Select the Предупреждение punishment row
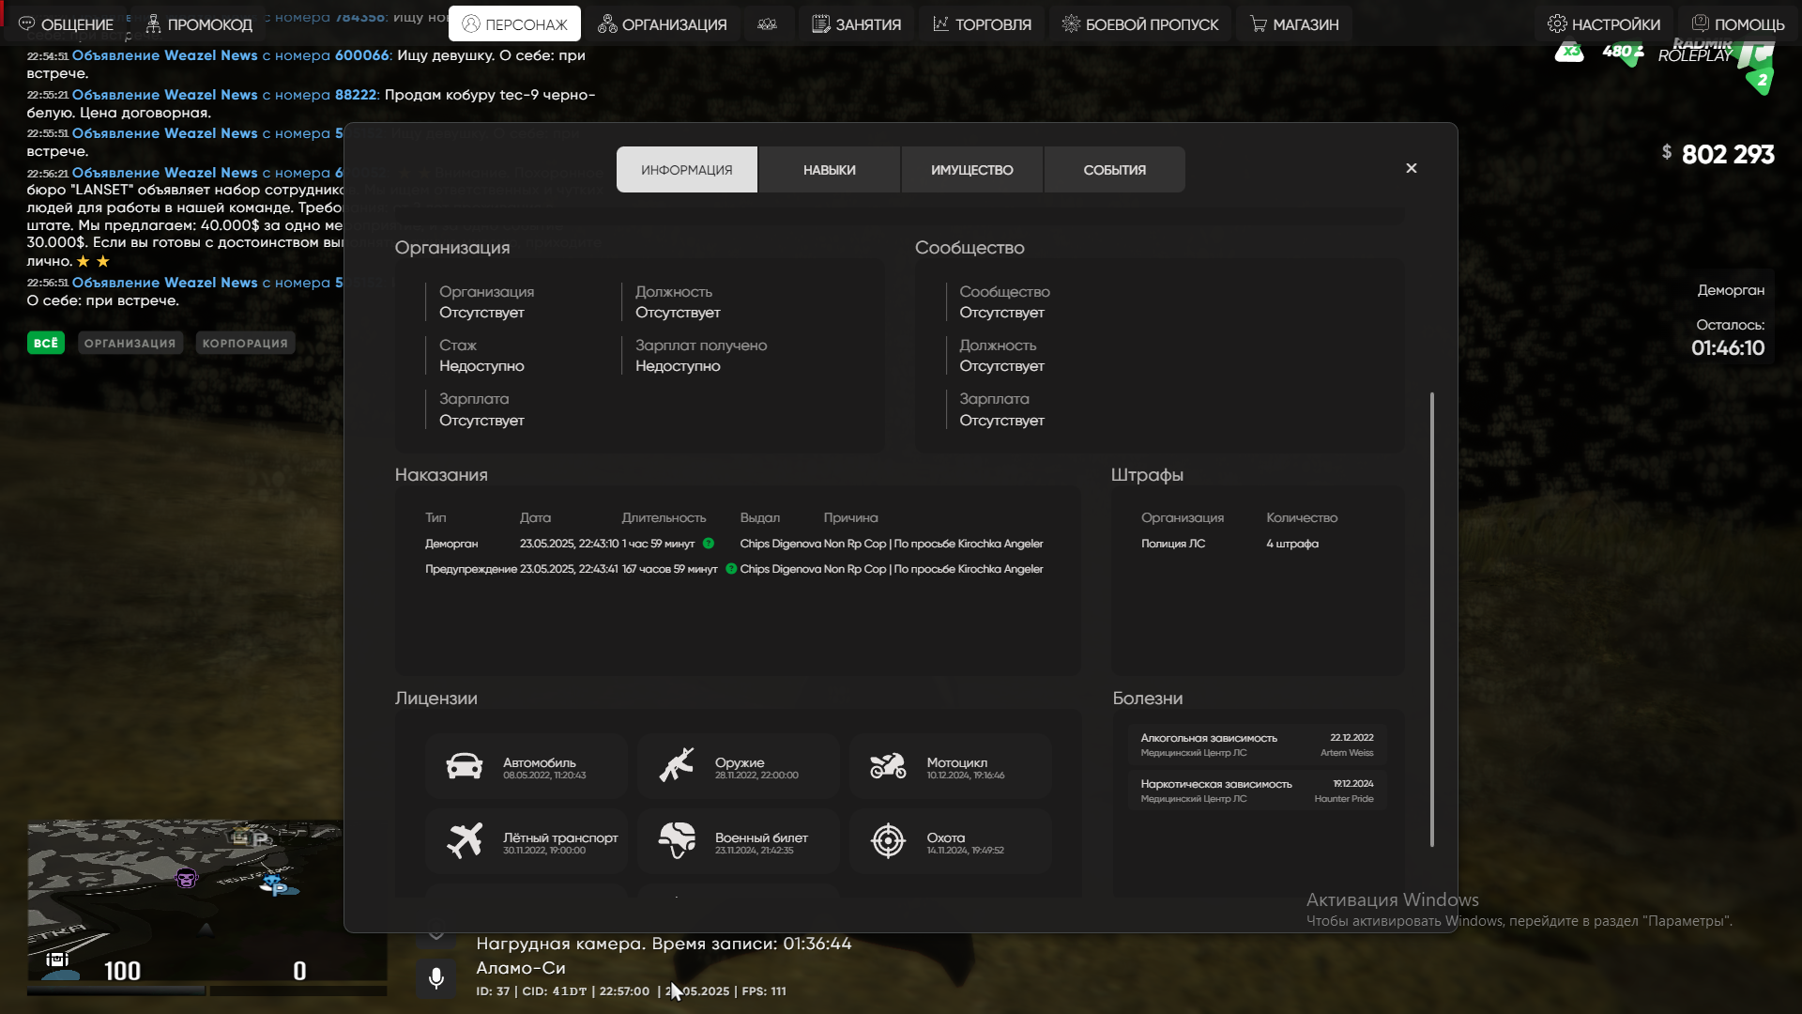Viewport: 1802px width, 1014px height. click(x=734, y=569)
